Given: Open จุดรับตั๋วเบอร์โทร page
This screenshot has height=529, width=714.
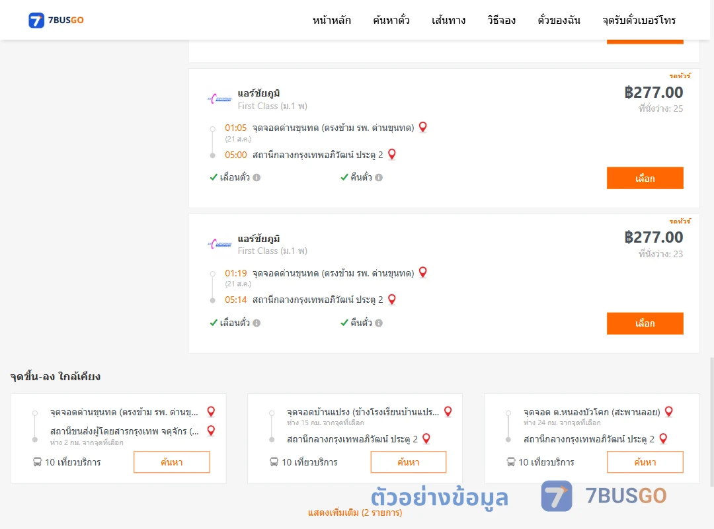Looking at the screenshot, I should [x=639, y=20].
